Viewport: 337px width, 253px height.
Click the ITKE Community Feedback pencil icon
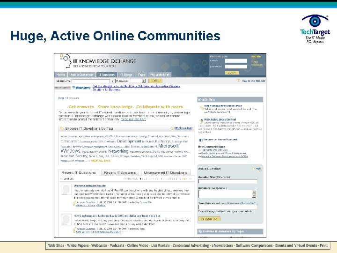(201, 108)
